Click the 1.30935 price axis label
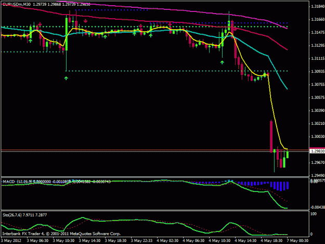 point(318,71)
